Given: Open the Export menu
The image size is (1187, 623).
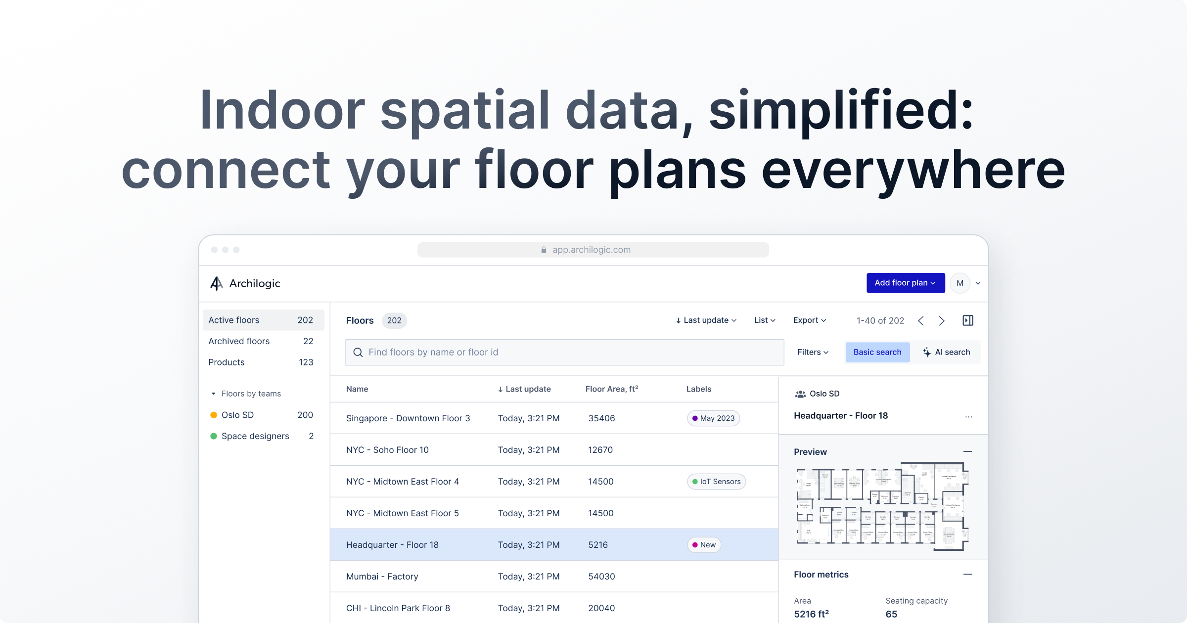Looking at the screenshot, I should coord(810,320).
